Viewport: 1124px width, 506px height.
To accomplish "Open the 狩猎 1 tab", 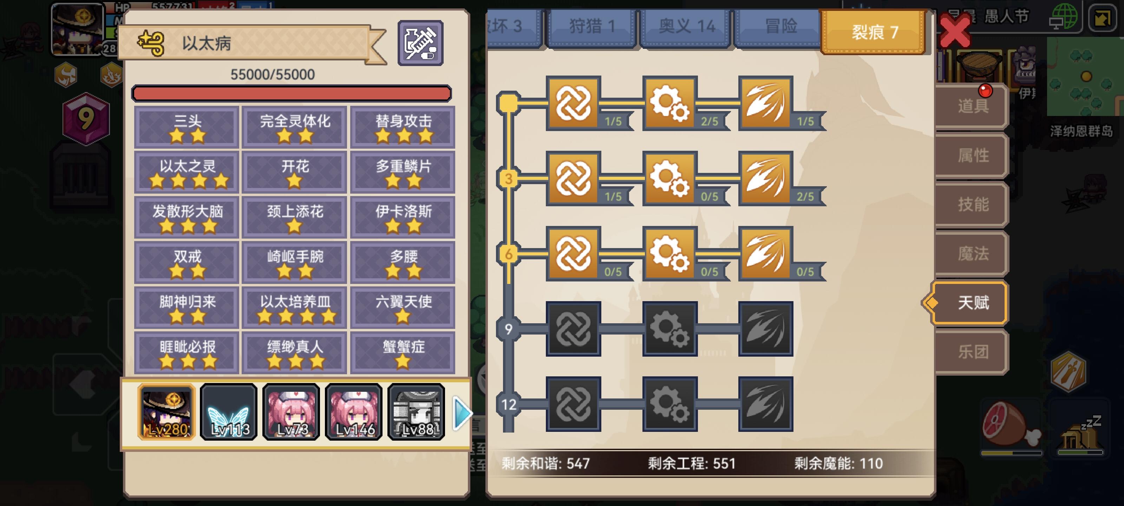I will pos(592,27).
